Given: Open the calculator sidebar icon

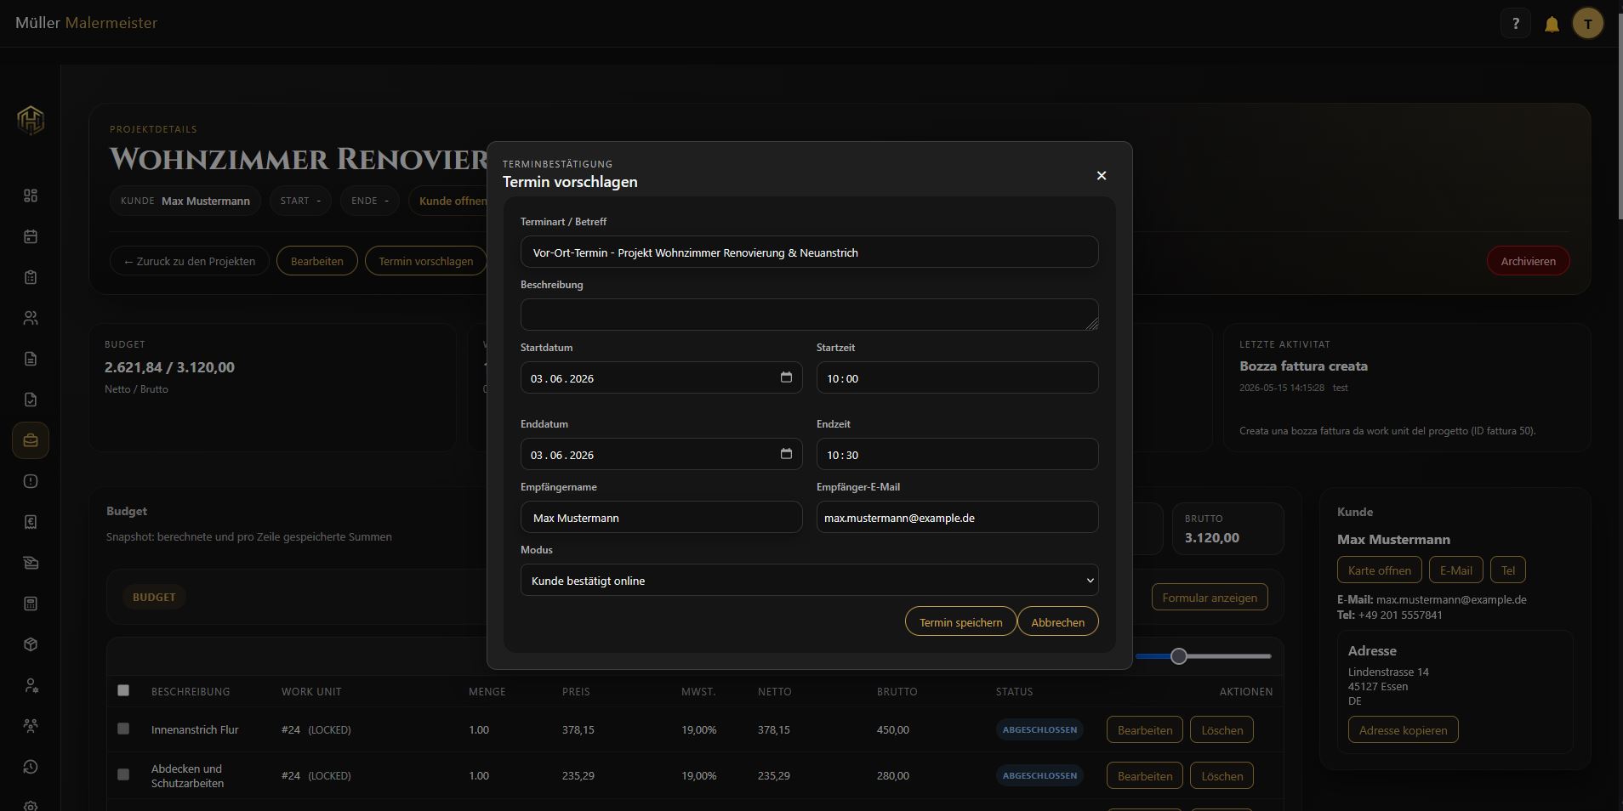Looking at the screenshot, I should pyautogui.click(x=31, y=604).
